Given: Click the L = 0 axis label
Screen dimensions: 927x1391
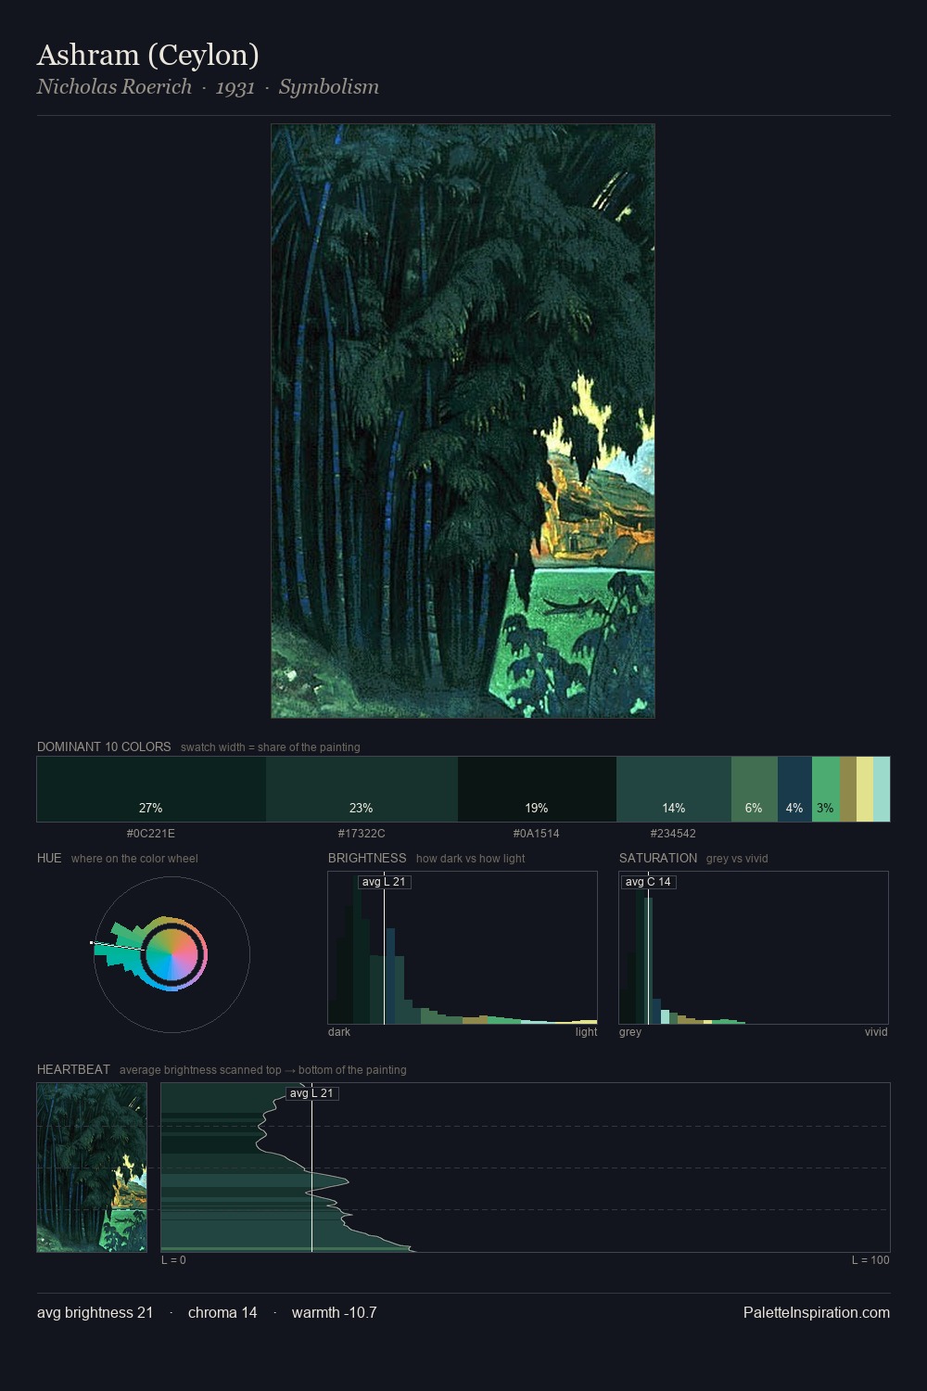Looking at the screenshot, I should 173,1260.
